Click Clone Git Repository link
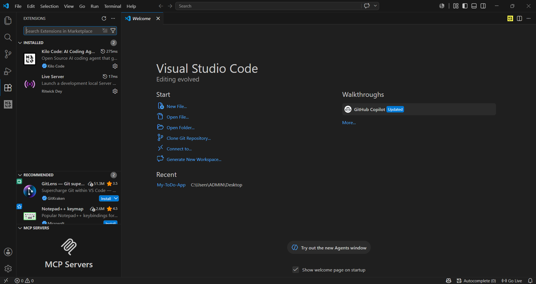This screenshot has width=536, height=284. (x=189, y=138)
